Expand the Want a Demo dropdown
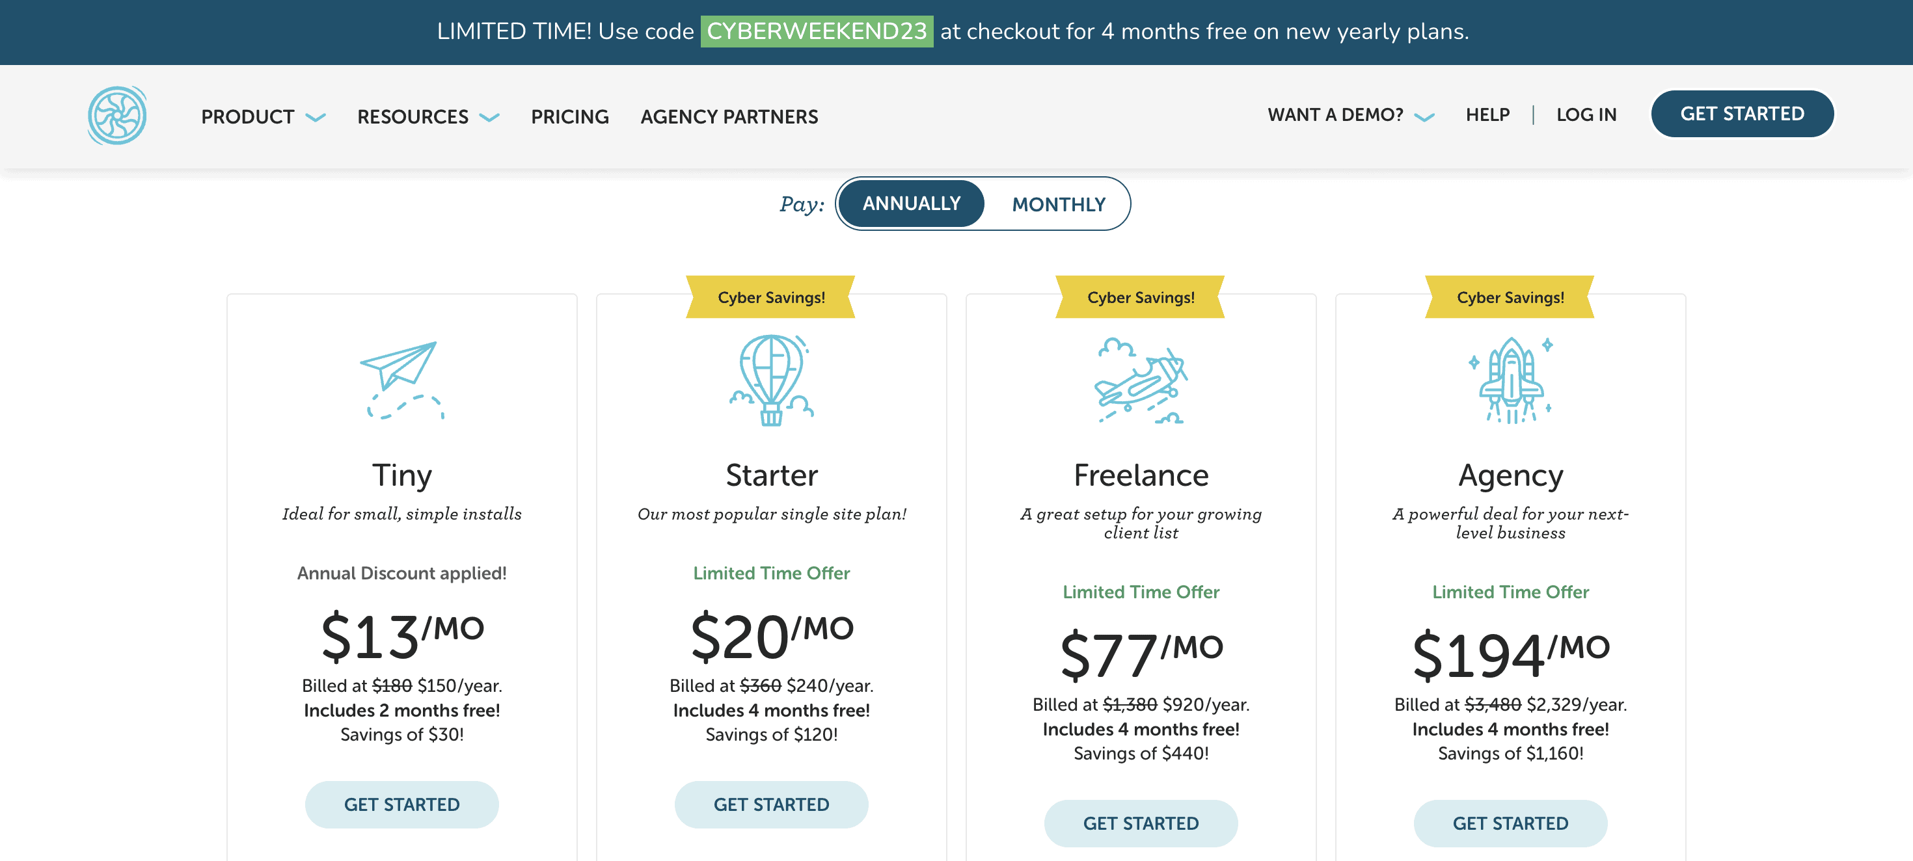The height and width of the screenshot is (861, 1913). (1350, 115)
